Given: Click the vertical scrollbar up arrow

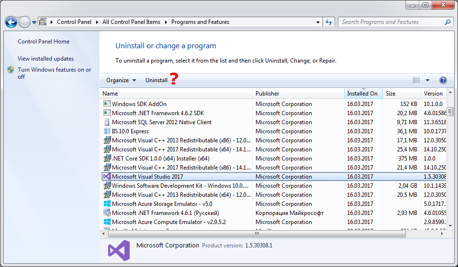Looking at the screenshot, I should [x=450, y=92].
